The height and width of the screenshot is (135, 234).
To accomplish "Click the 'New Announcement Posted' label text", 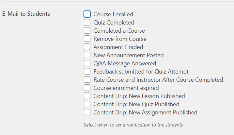I will tap(129, 55).
